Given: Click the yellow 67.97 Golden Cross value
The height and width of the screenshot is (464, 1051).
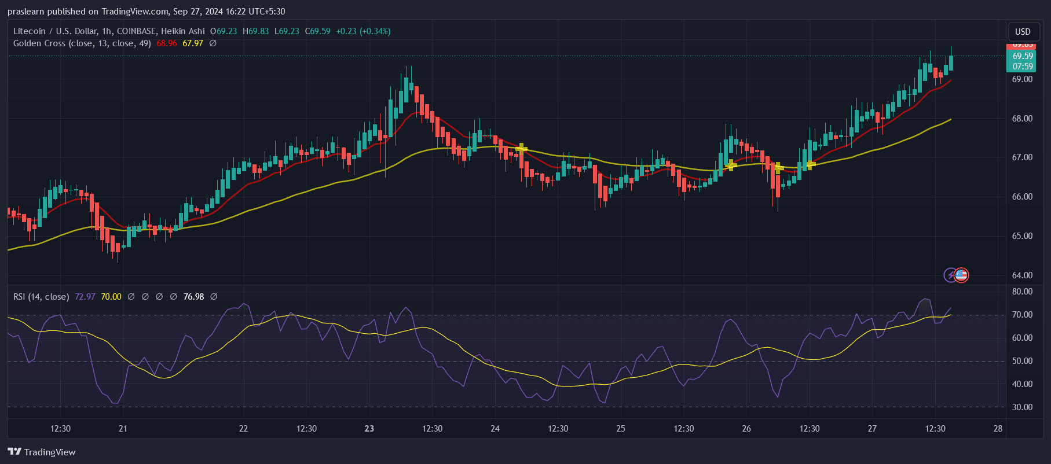Looking at the screenshot, I should coord(193,43).
